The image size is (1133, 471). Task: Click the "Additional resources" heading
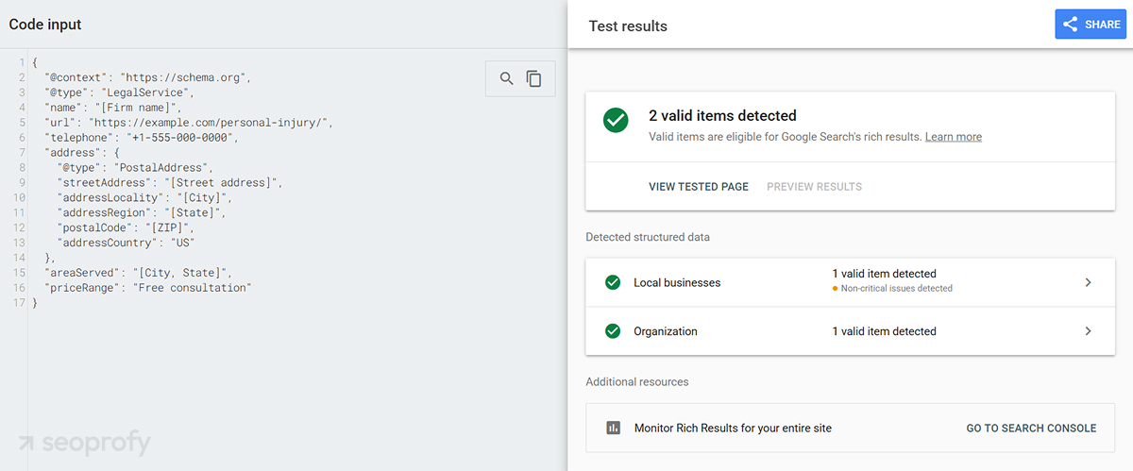pos(637,382)
